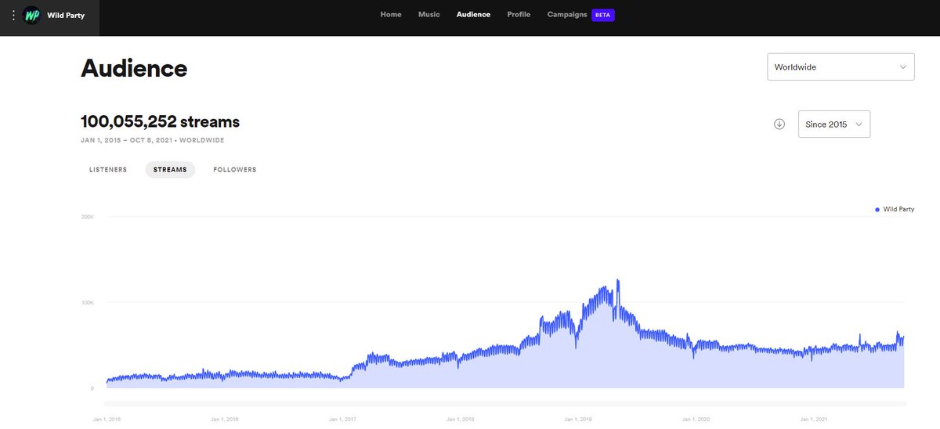The height and width of the screenshot is (429, 940).
Task: Click the Wild Party WP avatar logo
Action: click(x=32, y=15)
